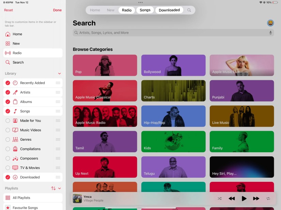This screenshot has height=210, width=281.
Task: Switch to the Home tab in tab bar
Action: click(95, 10)
